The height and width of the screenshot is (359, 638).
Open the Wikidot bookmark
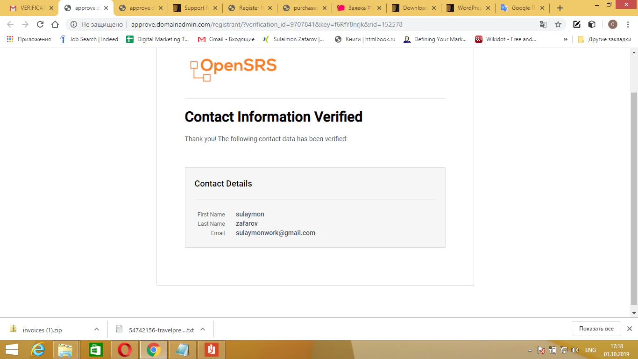pyautogui.click(x=506, y=39)
